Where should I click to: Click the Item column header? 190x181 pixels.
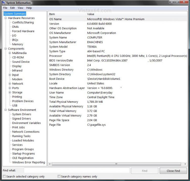pos(67,14)
